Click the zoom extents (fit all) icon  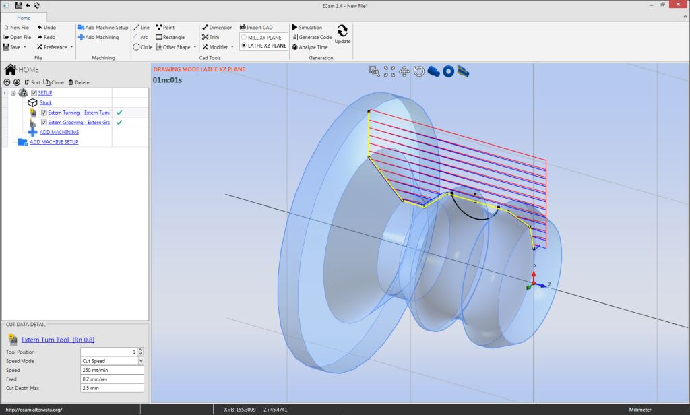[389, 71]
